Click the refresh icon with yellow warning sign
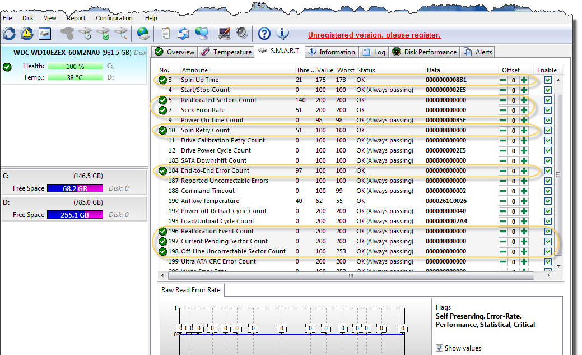This screenshot has height=355, width=582. [27, 34]
